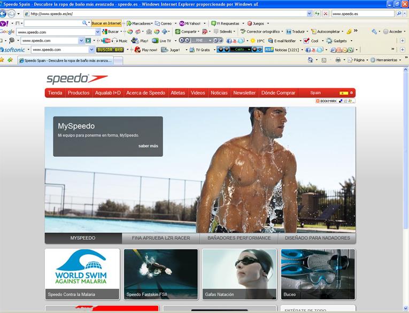
Task: Click the Autocompletar autofill button
Action: click(326, 32)
